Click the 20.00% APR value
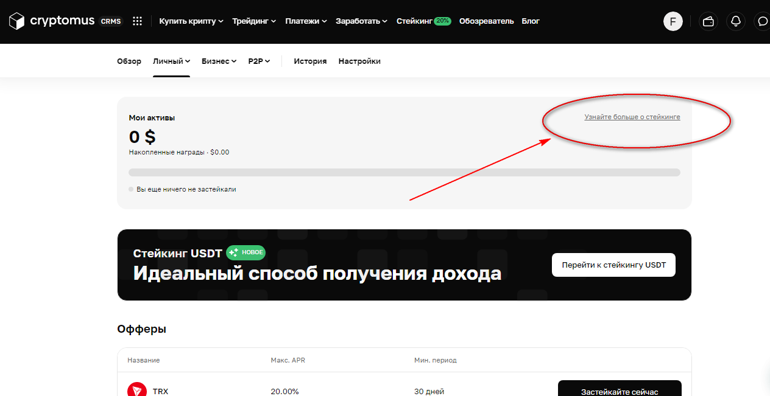 click(285, 391)
